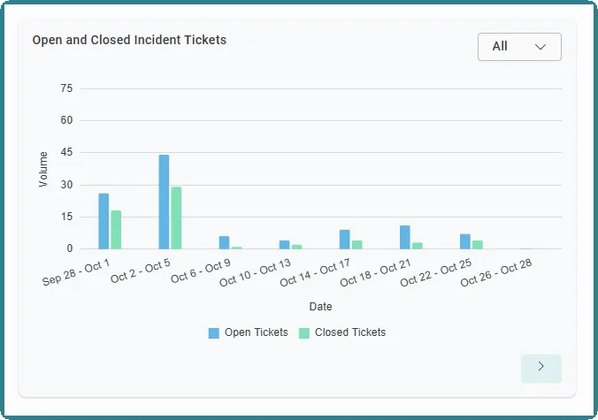
Task: Click the 'Oct 18 - Oct 21' axis label
Action: [375, 273]
